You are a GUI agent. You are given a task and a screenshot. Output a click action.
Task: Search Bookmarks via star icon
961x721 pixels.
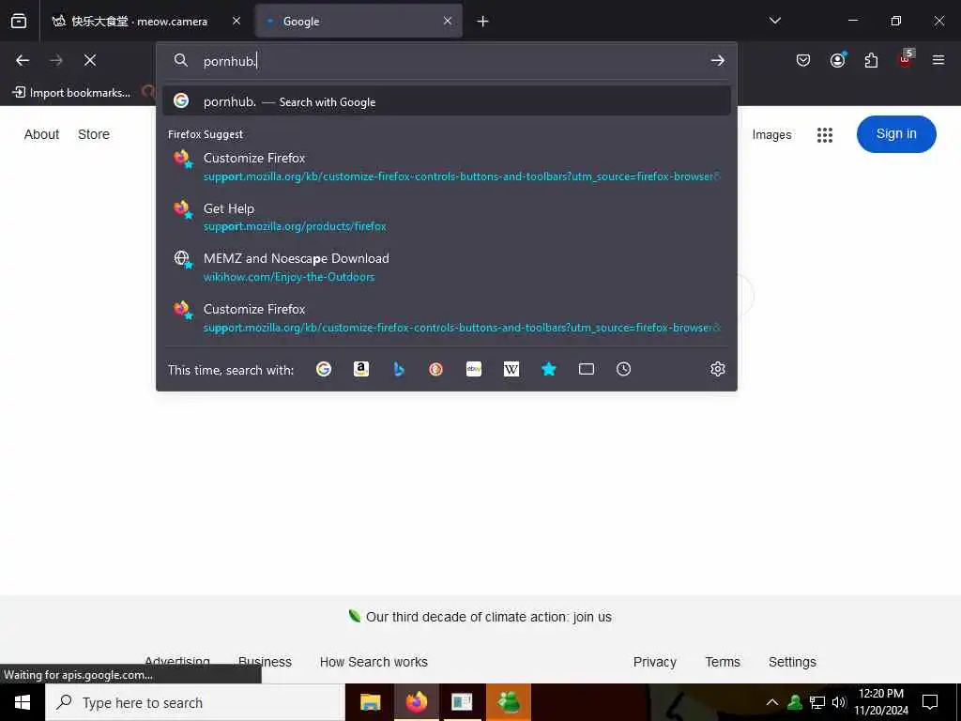point(548,369)
